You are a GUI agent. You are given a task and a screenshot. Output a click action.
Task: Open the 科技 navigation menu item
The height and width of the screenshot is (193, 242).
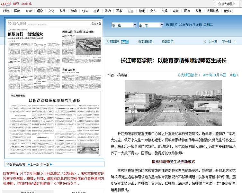62,11
